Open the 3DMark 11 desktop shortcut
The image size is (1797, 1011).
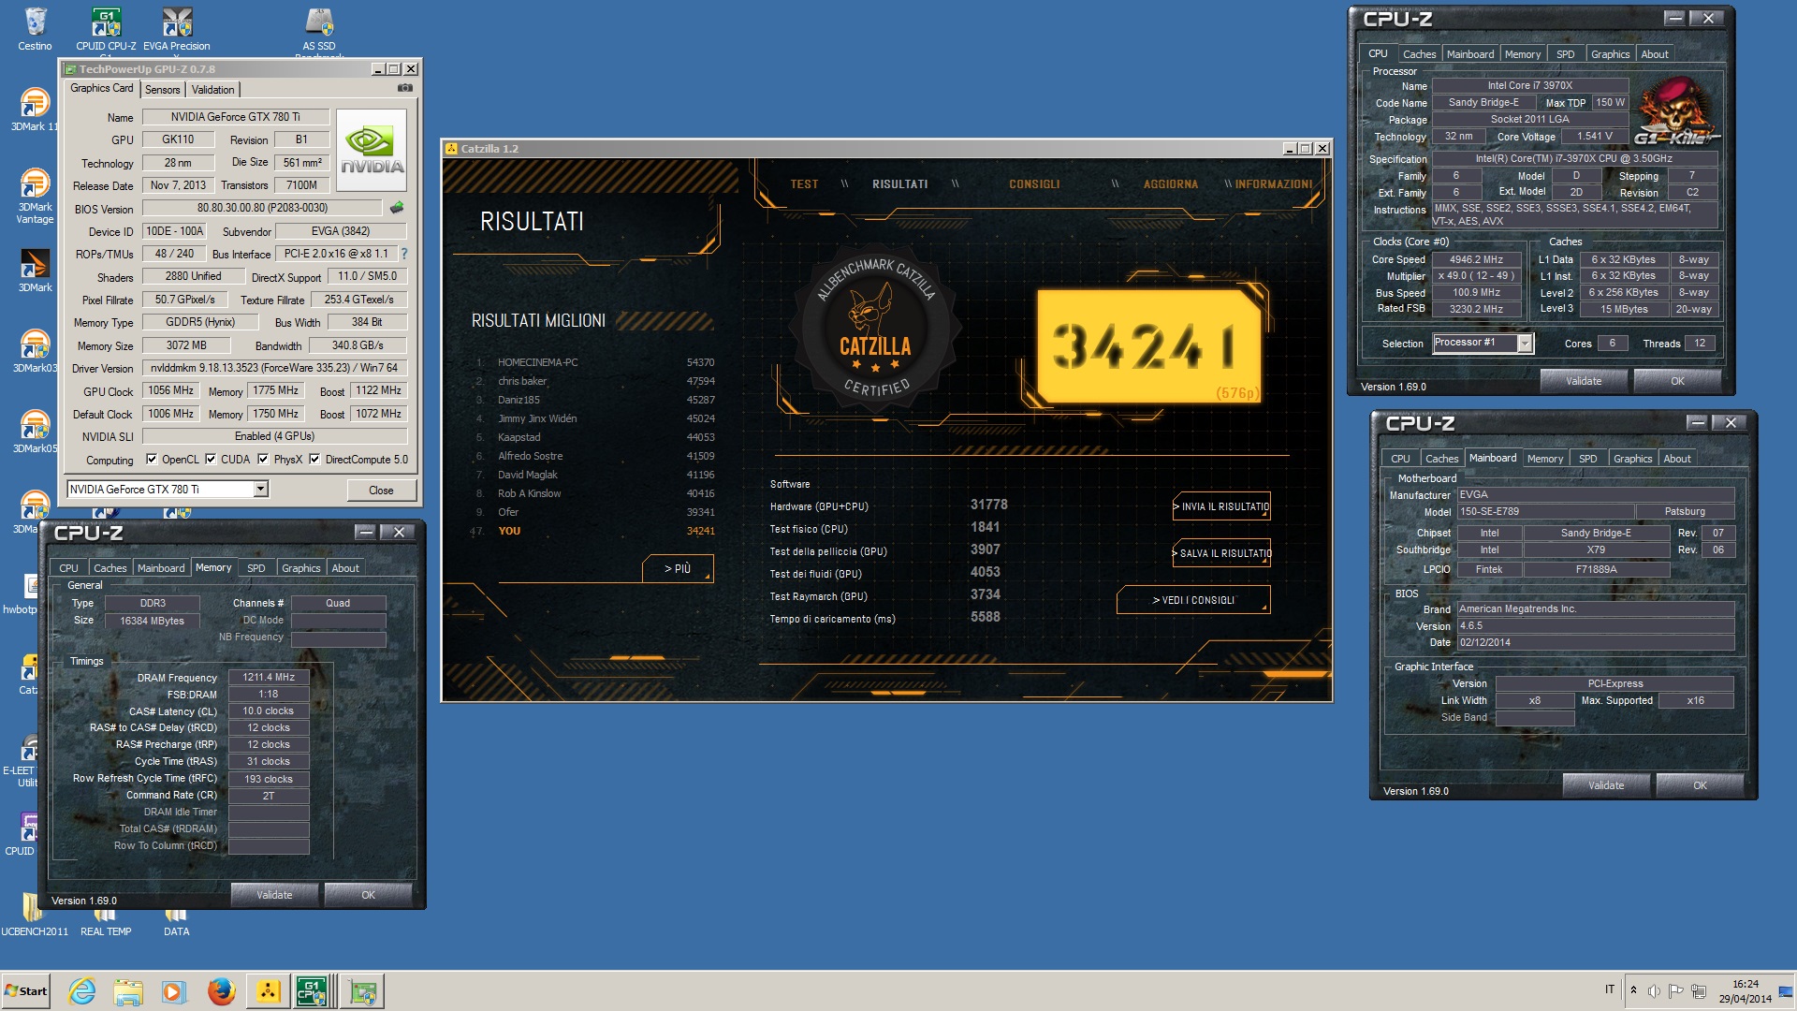(35, 109)
